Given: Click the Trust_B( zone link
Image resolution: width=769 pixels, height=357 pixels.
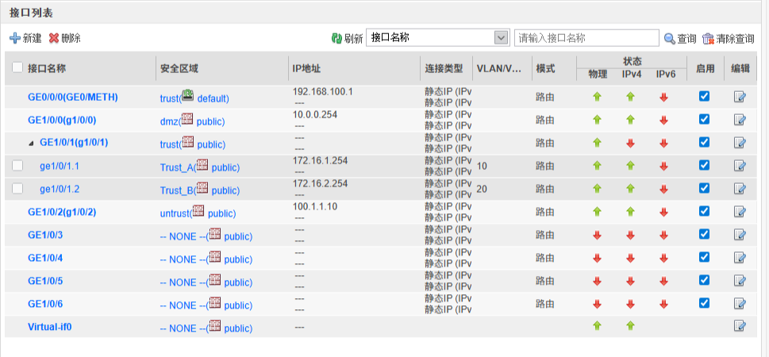Looking at the screenshot, I should pyautogui.click(x=178, y=190).
